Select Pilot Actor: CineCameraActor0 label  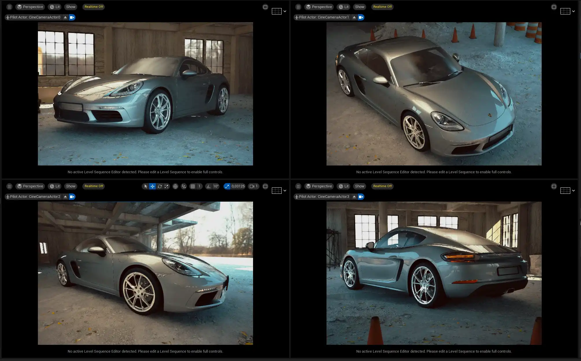[33, 17]
